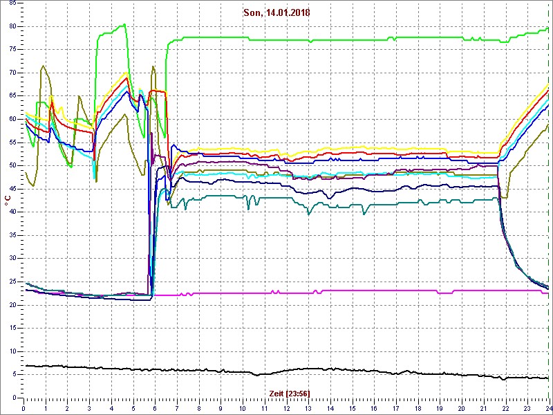
Task: Click the 'Zeit [23:56]' time axis label
Action: coord(289,393)
